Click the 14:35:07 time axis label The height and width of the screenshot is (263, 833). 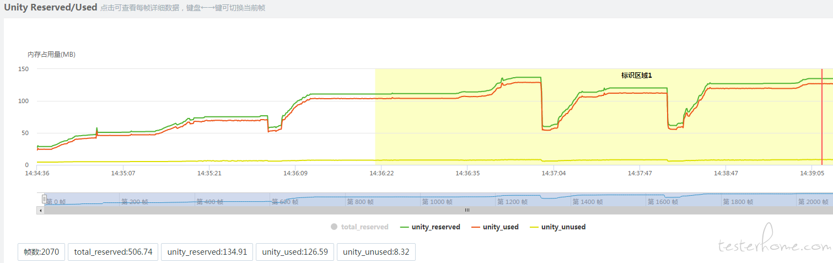(x=123, y=173)
